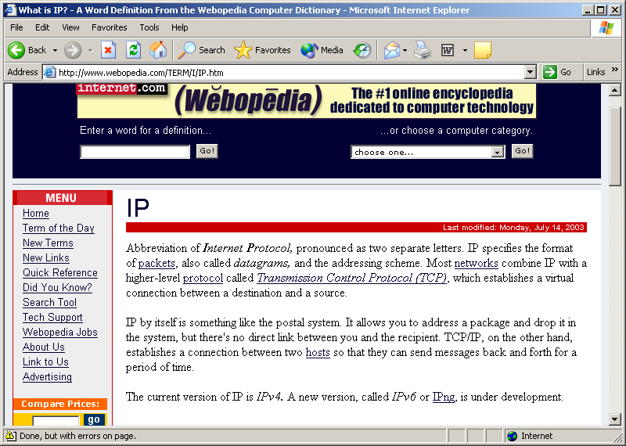
Task: Open the Mail button dropdown arrow
Action: coord(405,51)
